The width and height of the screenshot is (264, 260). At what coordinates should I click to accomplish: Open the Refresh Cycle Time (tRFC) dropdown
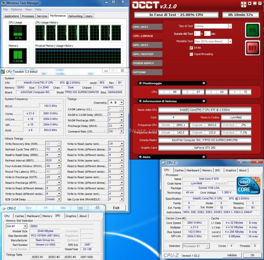coord(59,149)
